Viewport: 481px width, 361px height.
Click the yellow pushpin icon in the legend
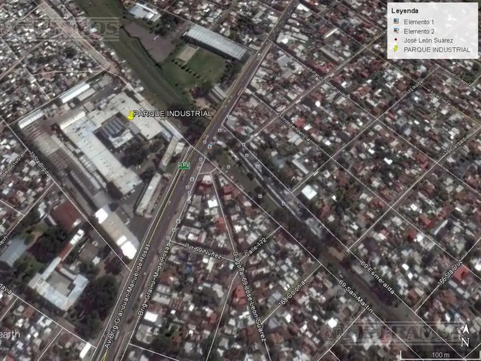[396, 49]
